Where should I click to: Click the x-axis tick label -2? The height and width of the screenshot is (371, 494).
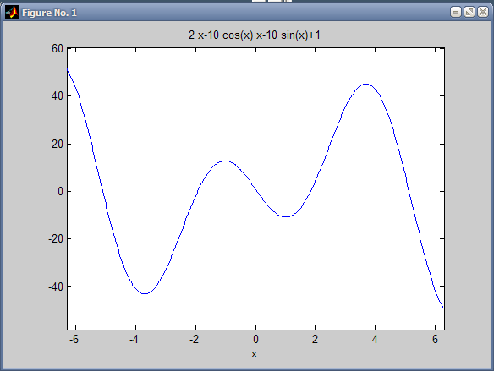194,339
